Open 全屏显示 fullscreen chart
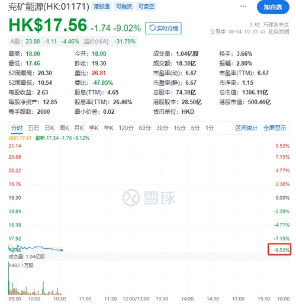Viewport: 296px width, 304px height. pos(275,128)
